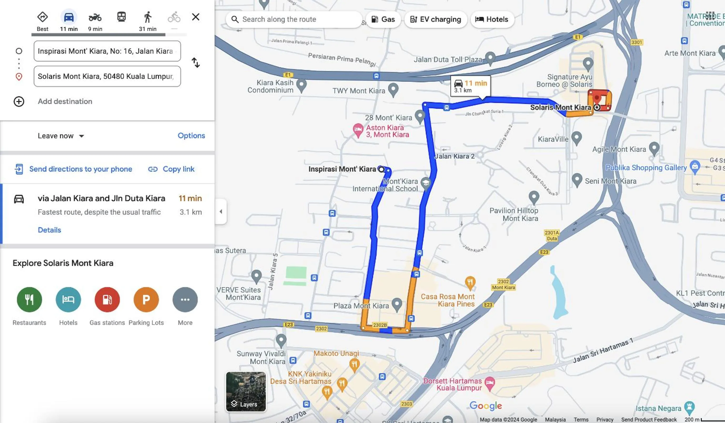
Task: Collapse the side panel arrow
Action: 221,211
